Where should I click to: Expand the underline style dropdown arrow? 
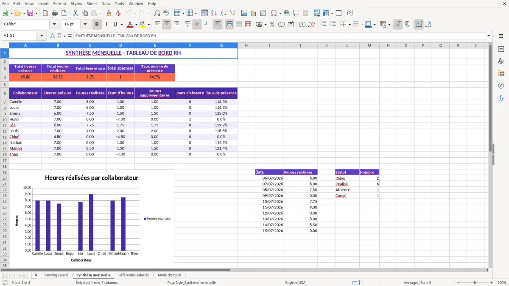click(x=121, y=25)
